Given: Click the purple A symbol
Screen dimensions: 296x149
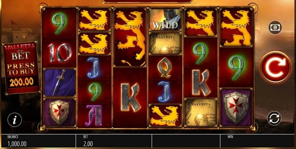Looking at the screenshot, I should pos(94,115).
